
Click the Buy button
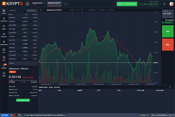tap(168, 31)
